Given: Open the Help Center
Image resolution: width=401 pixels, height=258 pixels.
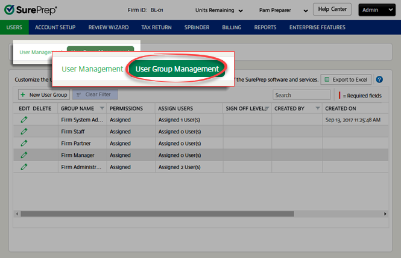Looking at the screenshot, I should coord(332,9).
